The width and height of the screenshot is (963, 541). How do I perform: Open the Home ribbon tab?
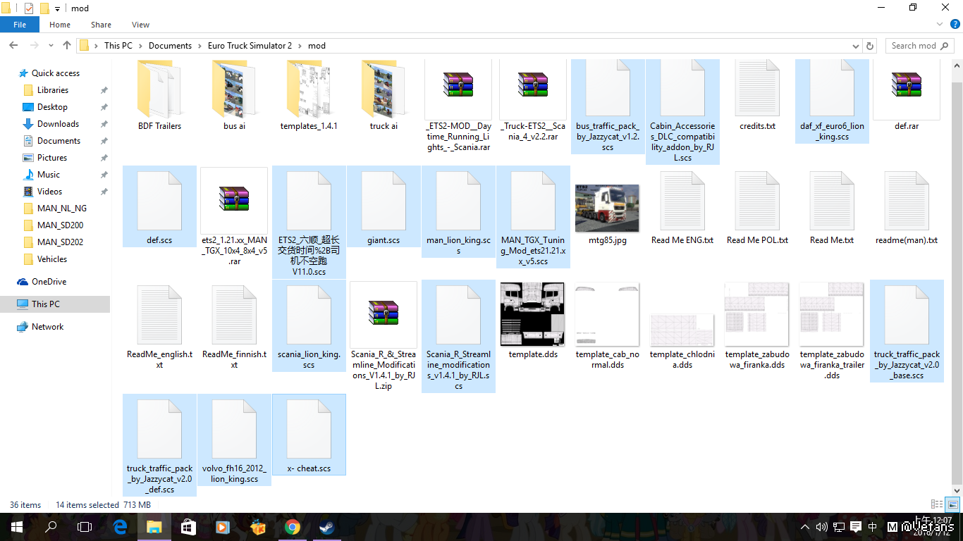pyautogui.click(x=60, y=25)
